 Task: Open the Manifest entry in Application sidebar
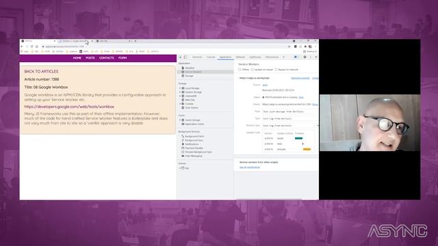(x=190, y=68)
